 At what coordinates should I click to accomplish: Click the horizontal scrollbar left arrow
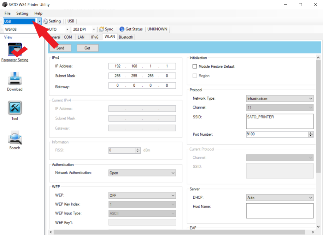(51, 232)
